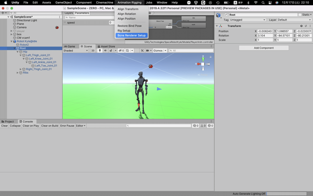Image resolution: width=313 pixels, height=196 pixels.
Task: Click the component tools wrench icon
Action: (x=142, y=50)
